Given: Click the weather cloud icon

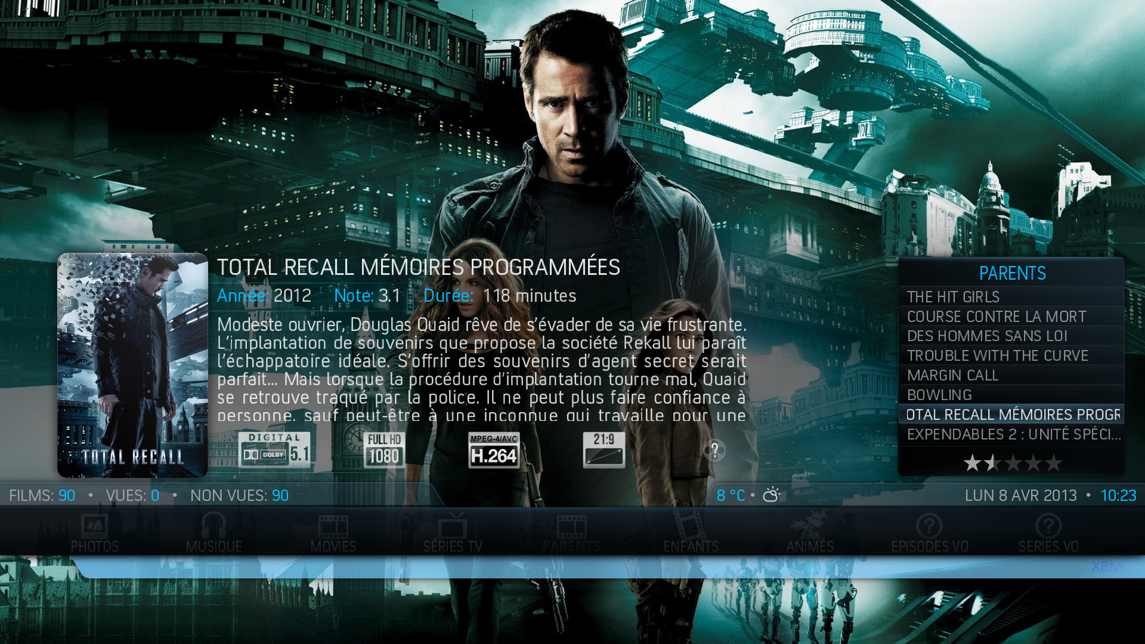Looking at the screenshot, I should click(771, 495).
